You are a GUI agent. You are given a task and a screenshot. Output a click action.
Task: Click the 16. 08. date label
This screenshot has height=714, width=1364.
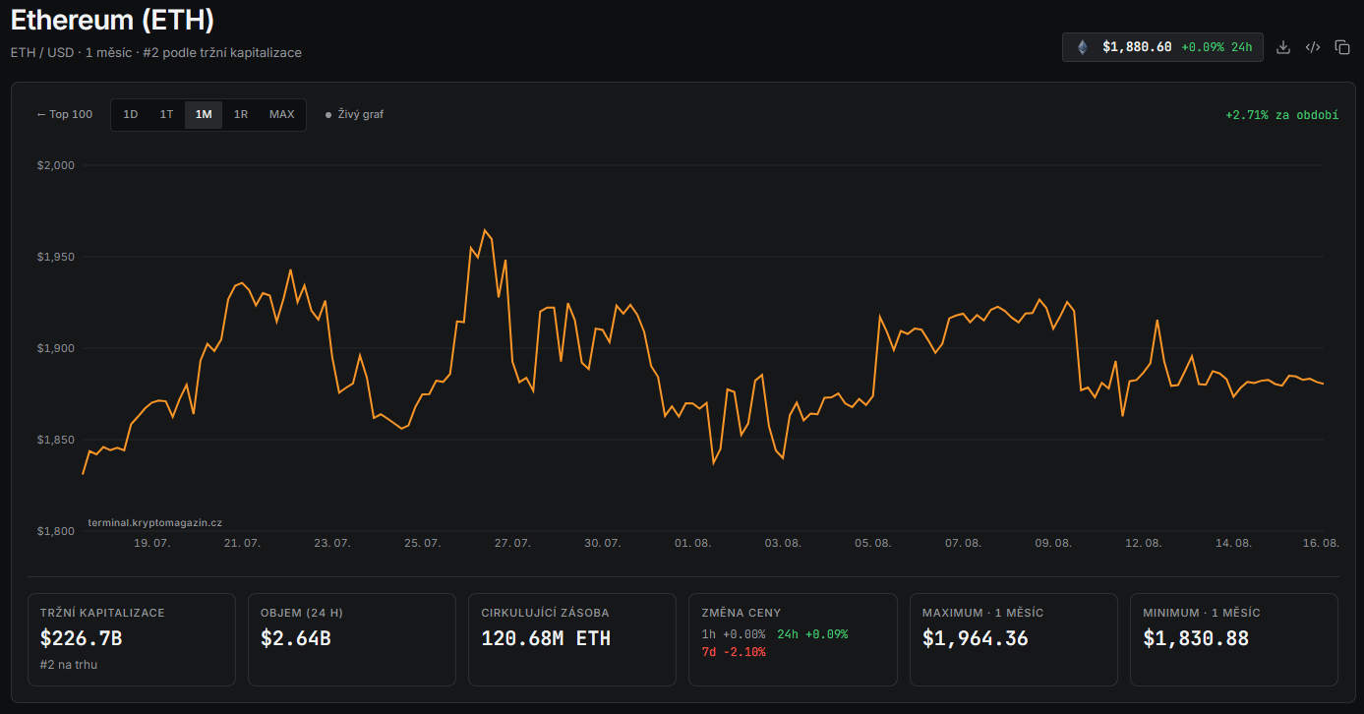1320,543
